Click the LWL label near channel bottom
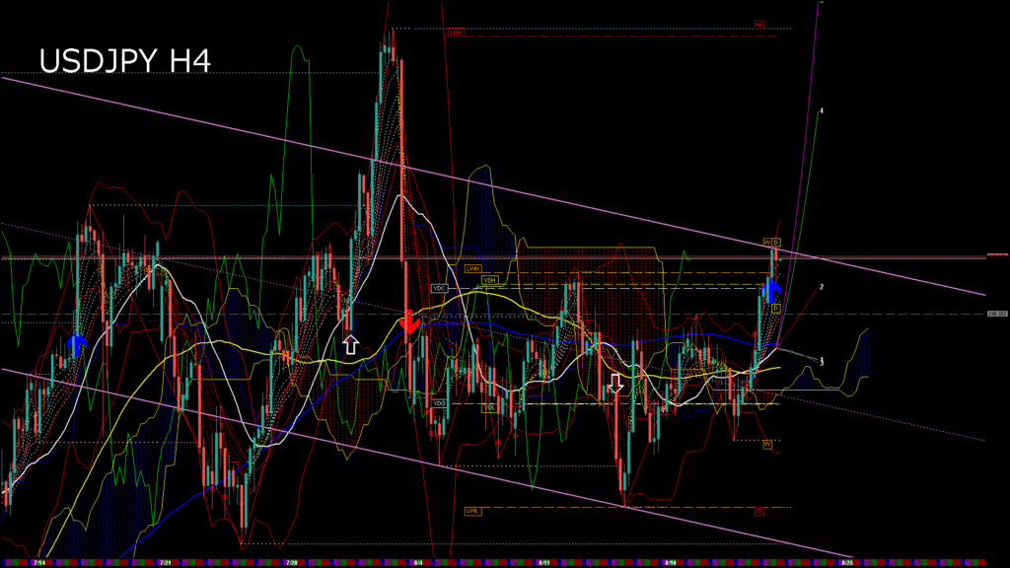The image size is (1010, 568). 472,511
